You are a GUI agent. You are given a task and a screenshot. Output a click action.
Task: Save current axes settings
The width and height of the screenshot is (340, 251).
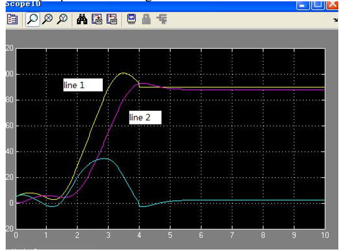pyautogui.click(x=97, y=20)
